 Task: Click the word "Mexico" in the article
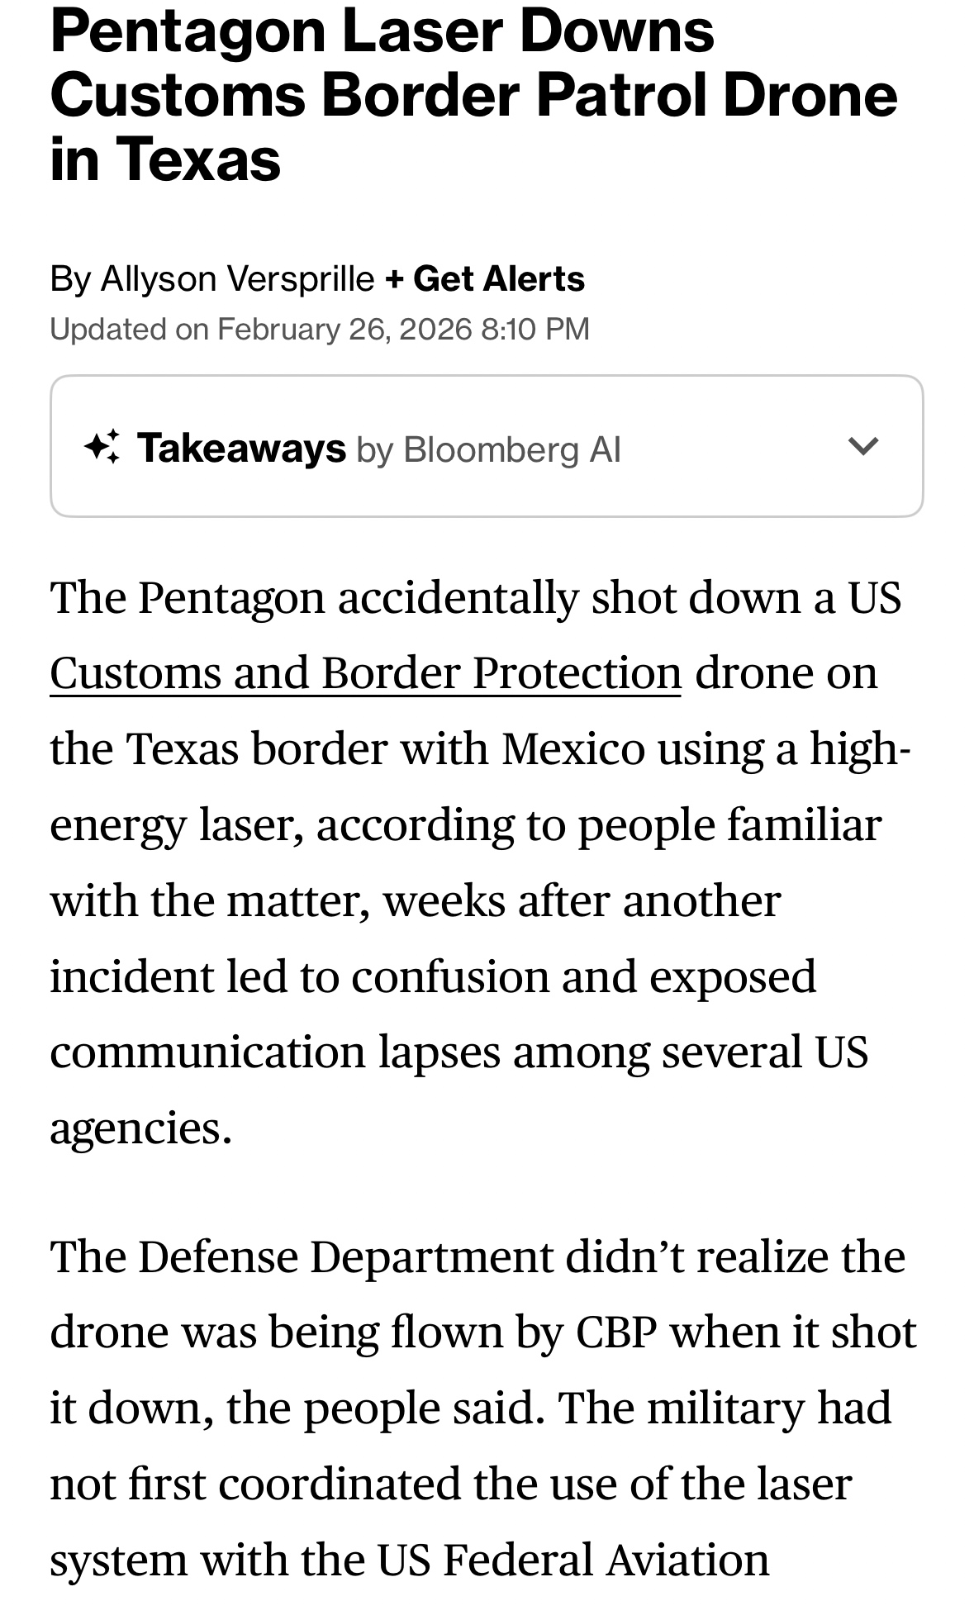(x=573, y=748)
